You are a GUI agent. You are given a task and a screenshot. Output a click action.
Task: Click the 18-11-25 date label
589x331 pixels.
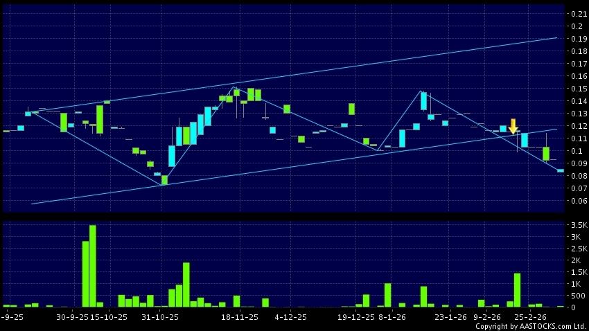240,317
